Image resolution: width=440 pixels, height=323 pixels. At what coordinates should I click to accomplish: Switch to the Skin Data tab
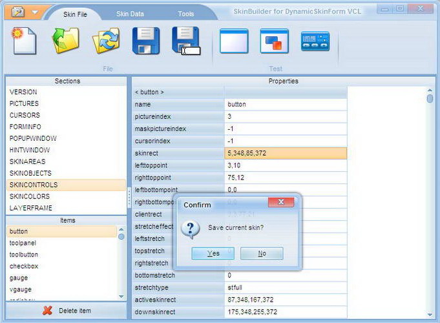coord(130,14)
